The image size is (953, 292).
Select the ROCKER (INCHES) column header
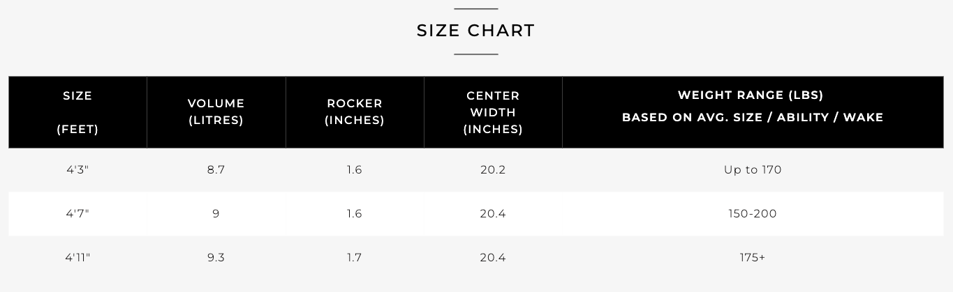click(x=355, y=112)
